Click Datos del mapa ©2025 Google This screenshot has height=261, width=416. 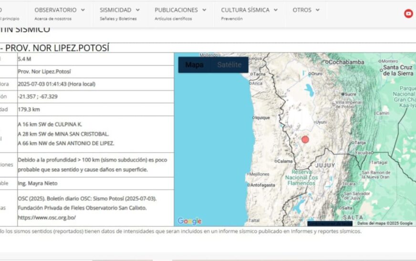(385, 223)
